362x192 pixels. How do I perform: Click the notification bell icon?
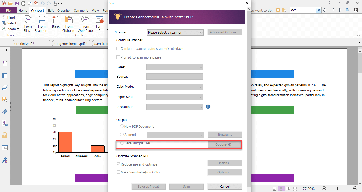(347, 10)
